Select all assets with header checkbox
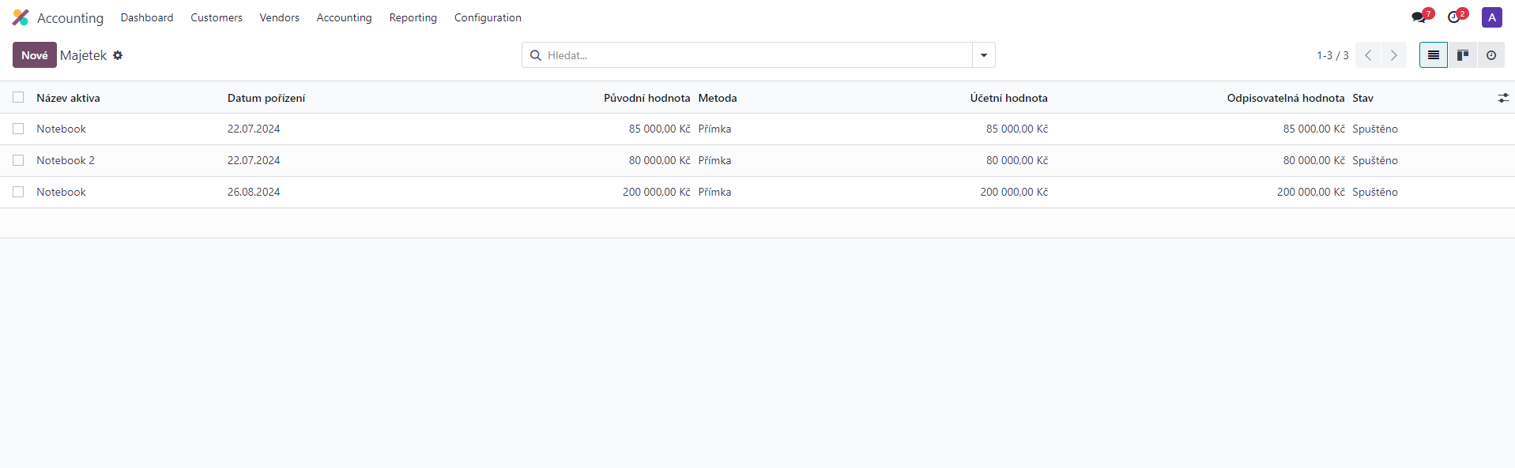 (x=18, y=97)
